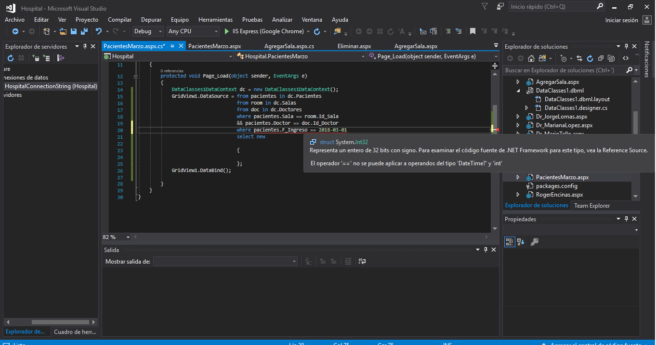The image size is (656, 345).
Task: Pin the PacientesMarzo.aspx.cs tab
Action: (171, 46)
